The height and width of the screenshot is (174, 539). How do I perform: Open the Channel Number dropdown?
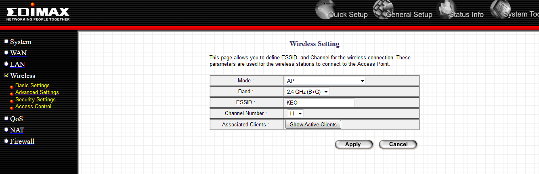coord(295,114)
